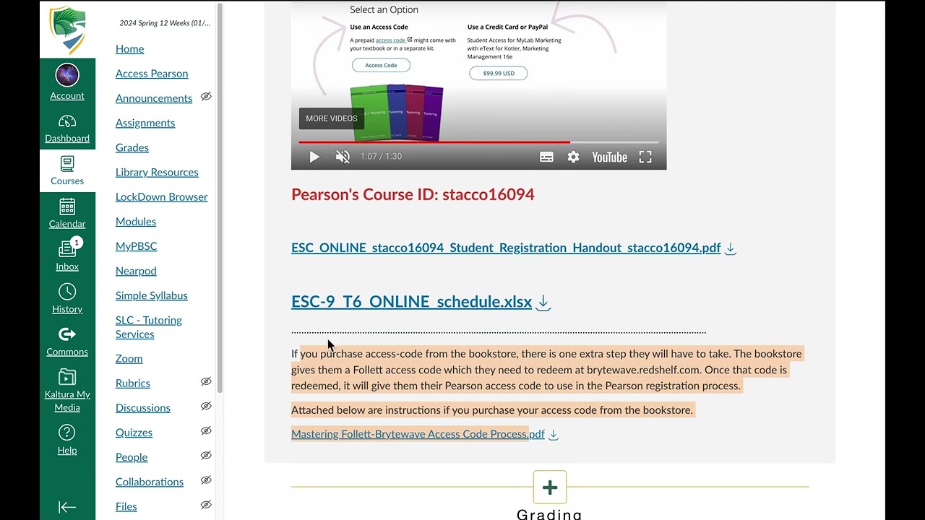The image size is (925, 520).
Task: Open MyPBSC link
Action: pos(136,246)
